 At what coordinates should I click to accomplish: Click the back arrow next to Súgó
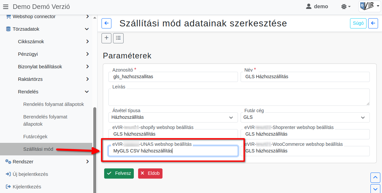(x=373, y=23)
